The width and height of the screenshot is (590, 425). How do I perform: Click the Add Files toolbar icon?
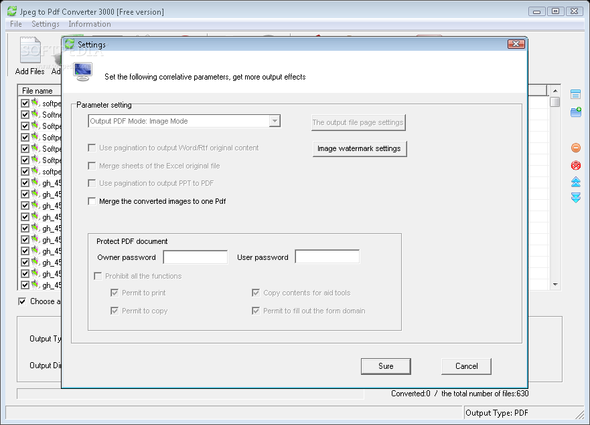click(30, 50)
